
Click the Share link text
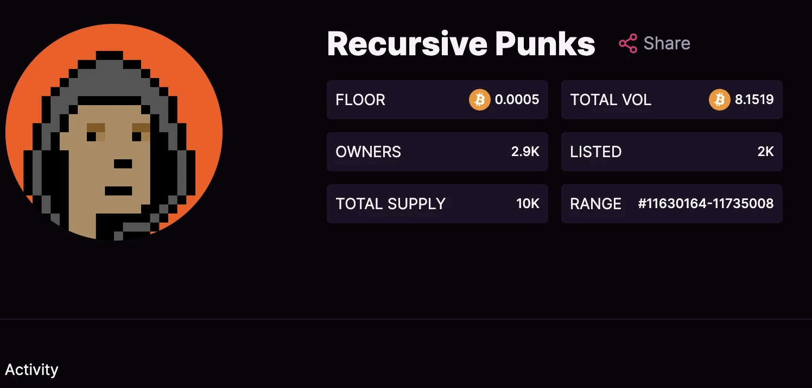(667, 43)
